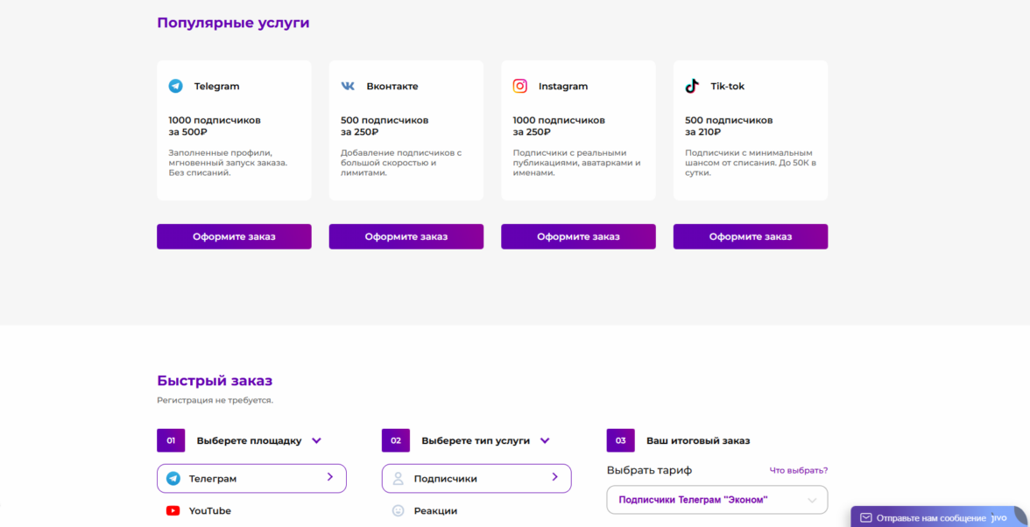Choose the Реакции service type
The height and width of the screenshot is (527, 1030).
(435, 510)
